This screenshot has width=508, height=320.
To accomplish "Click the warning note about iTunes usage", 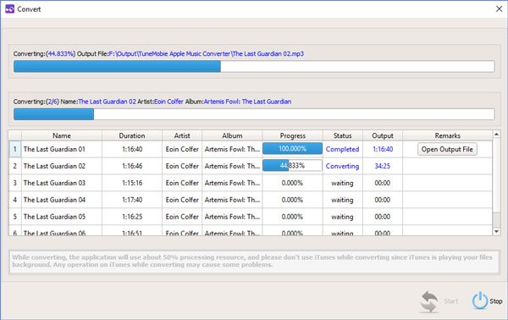I will click(254, 262).
